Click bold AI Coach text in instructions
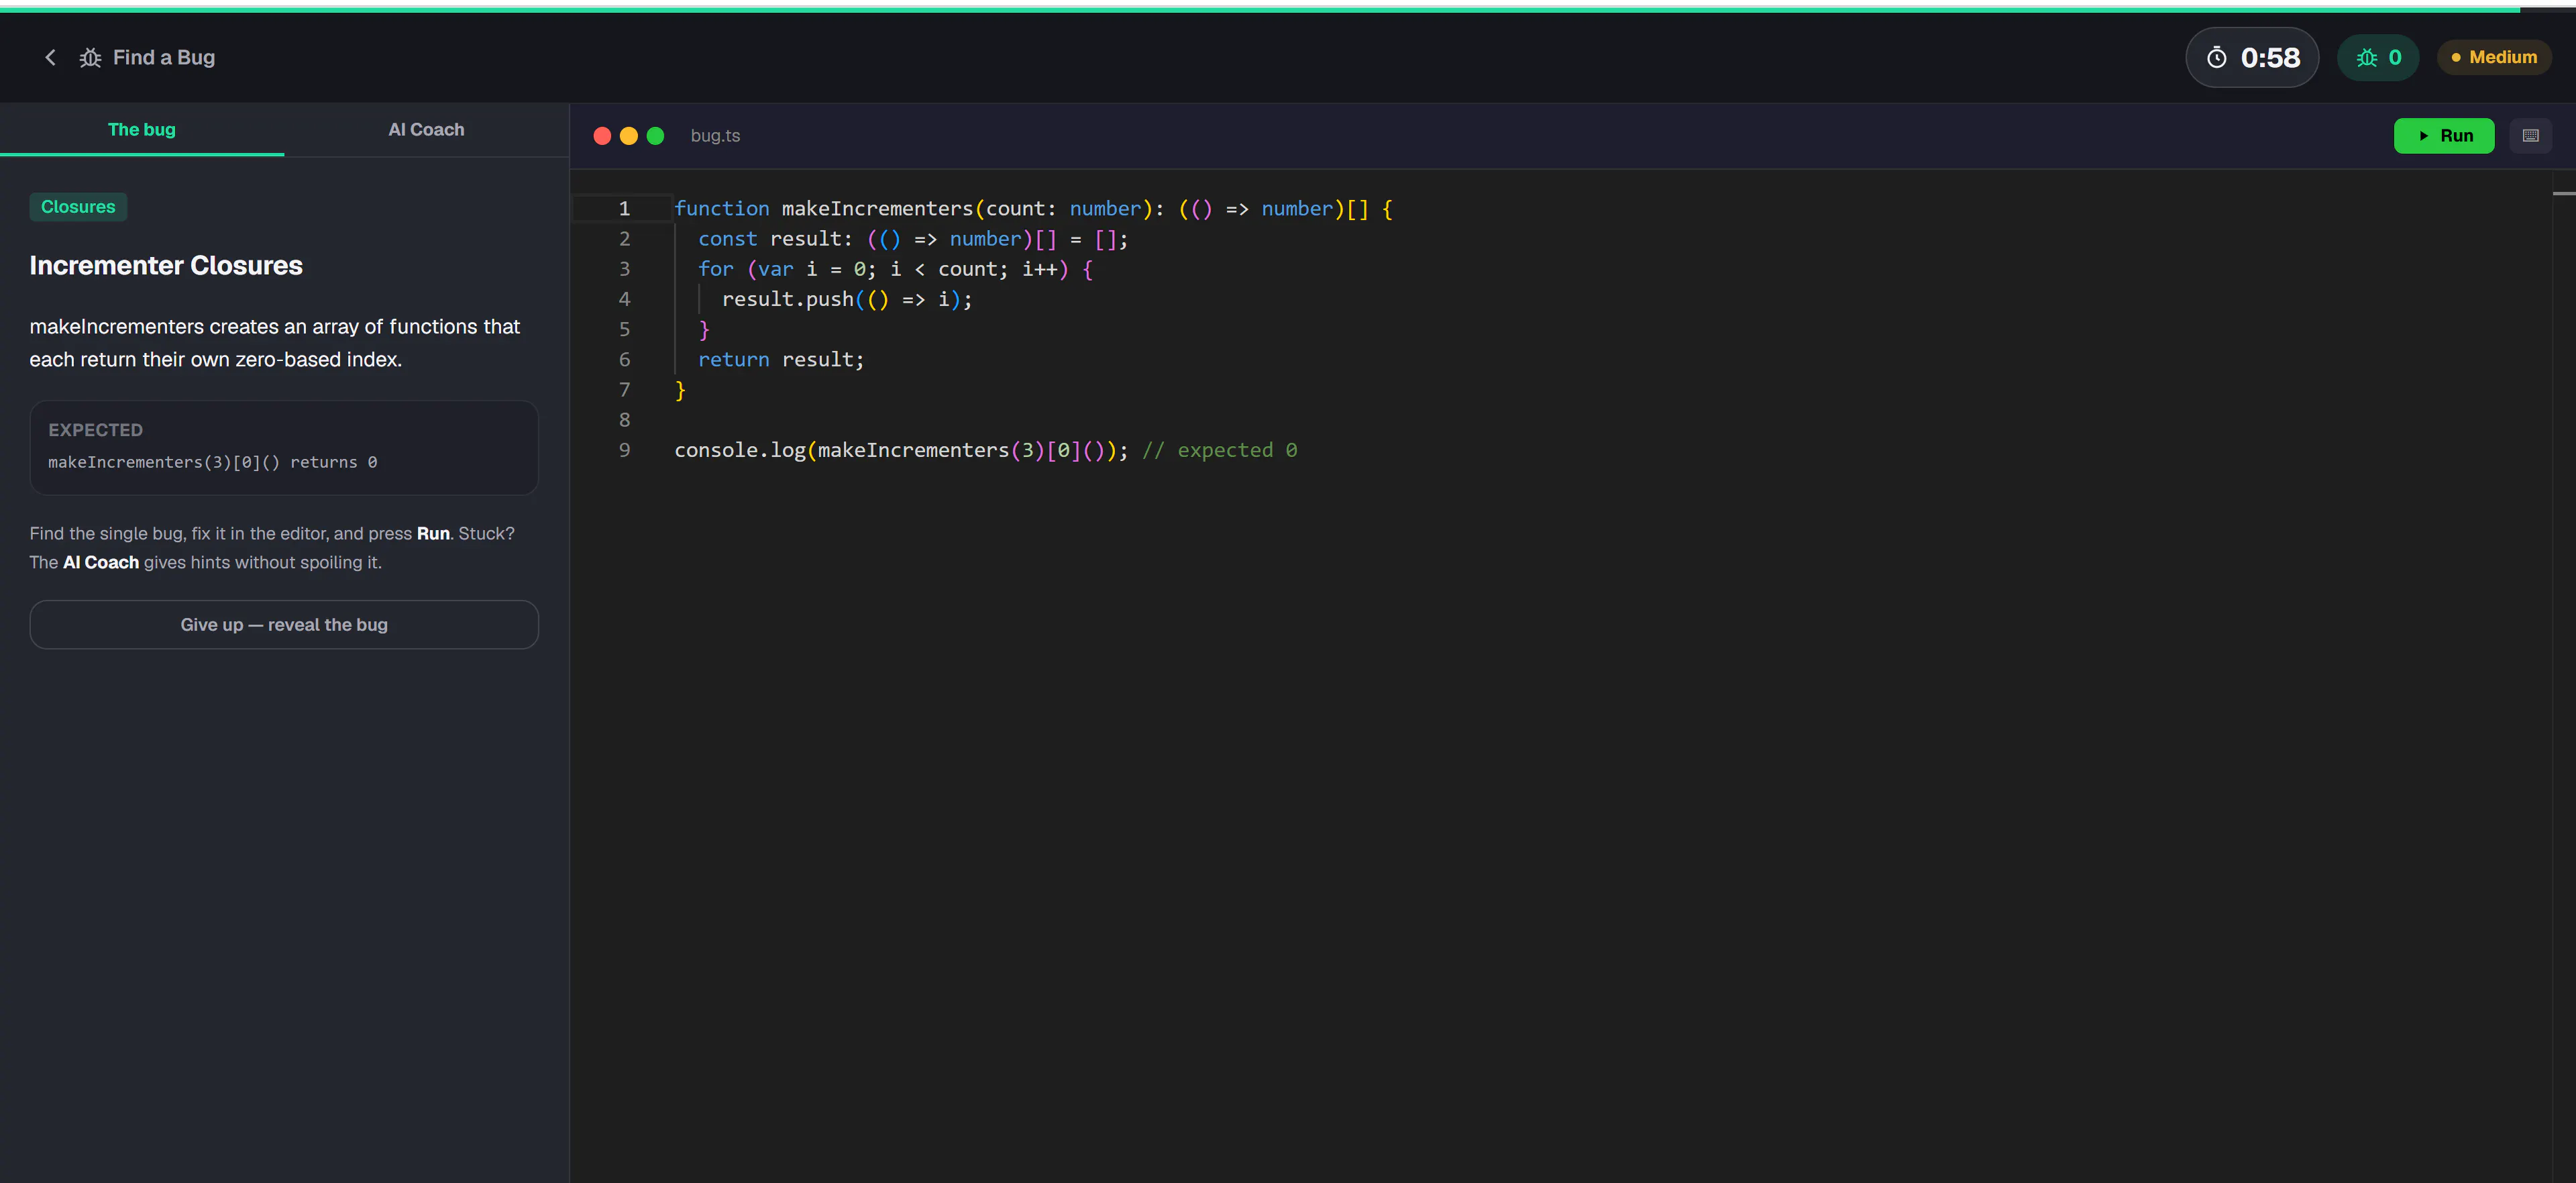This screenshot has height=1183, width=2576. [x=101, y=562]
